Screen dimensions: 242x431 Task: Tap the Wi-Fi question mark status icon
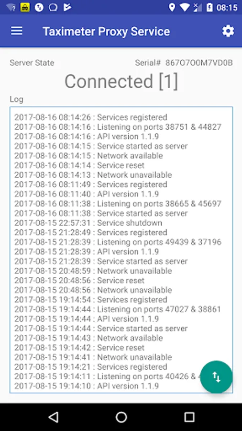pos(11,8)
